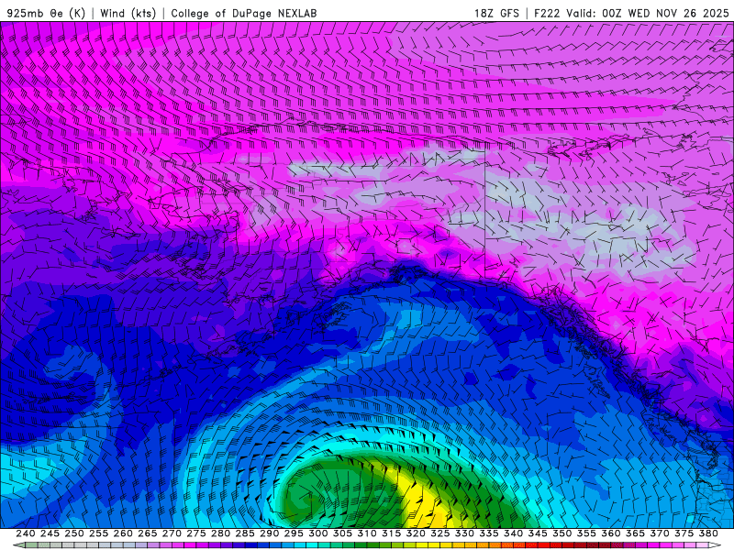
Task: Click the "F222" forecast hour label
Action: pyautogui.click(x=547, y=13)
